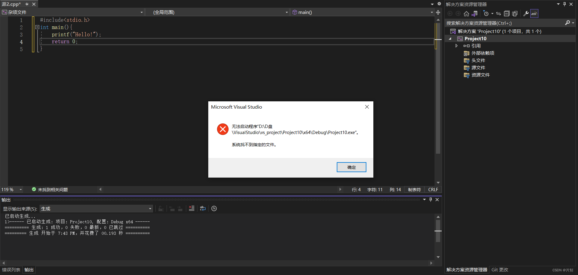Select solution 'Project10' node in tree
The image size is (578, 275).
(499, 31)
